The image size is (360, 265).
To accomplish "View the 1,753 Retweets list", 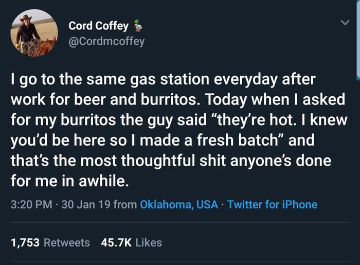I will click(x=50, y=242).
